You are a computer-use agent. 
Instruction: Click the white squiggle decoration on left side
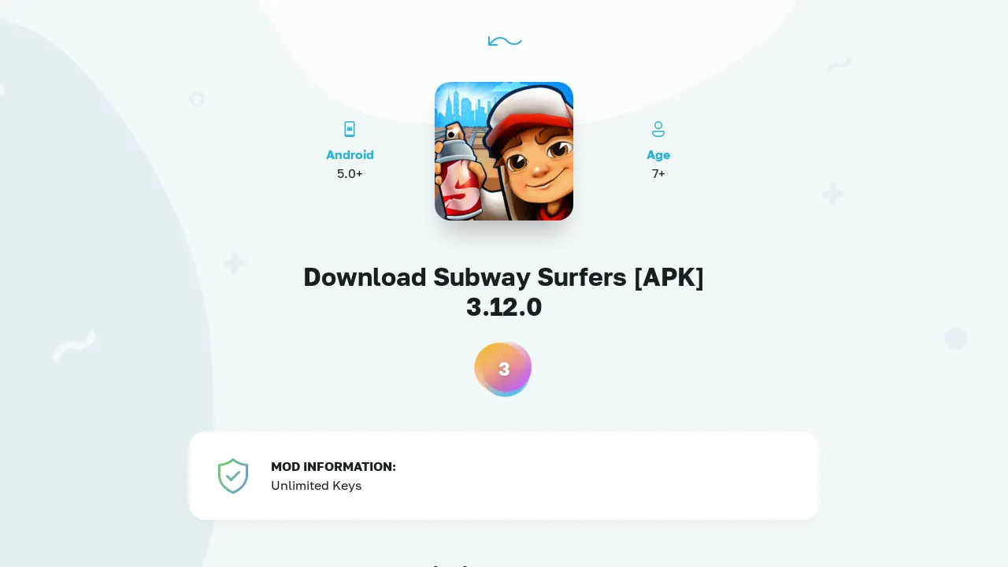click(74, 345)
